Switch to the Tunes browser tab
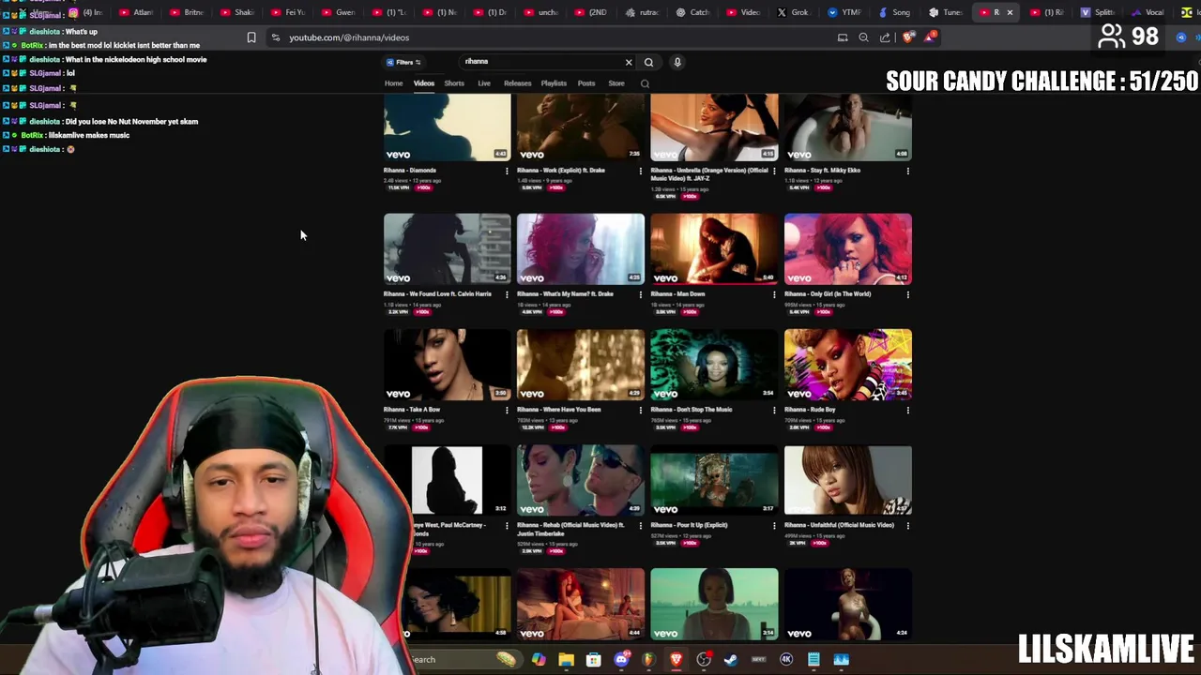1201x675 pixels. coord(946,12)
